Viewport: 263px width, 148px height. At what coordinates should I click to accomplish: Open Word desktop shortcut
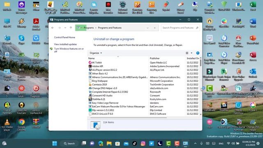[x=253, y=23]
